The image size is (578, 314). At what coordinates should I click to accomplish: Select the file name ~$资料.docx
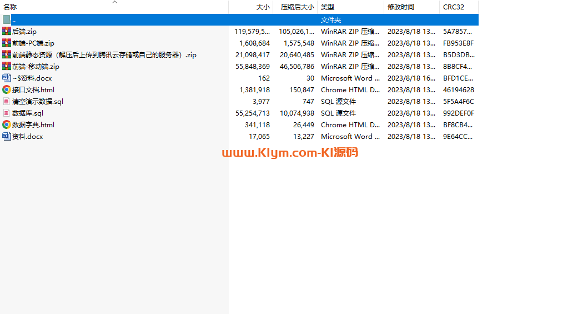pos(32,78)
